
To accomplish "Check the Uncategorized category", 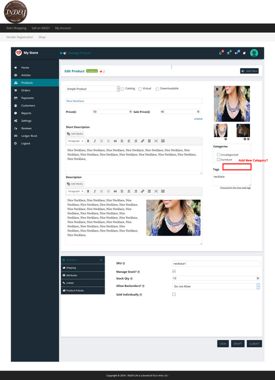I will coord(219,154).
